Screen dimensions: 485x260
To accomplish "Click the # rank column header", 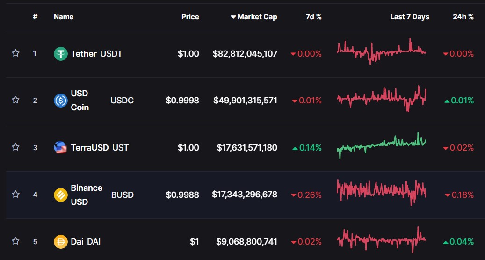I will [x=35, y=17].
